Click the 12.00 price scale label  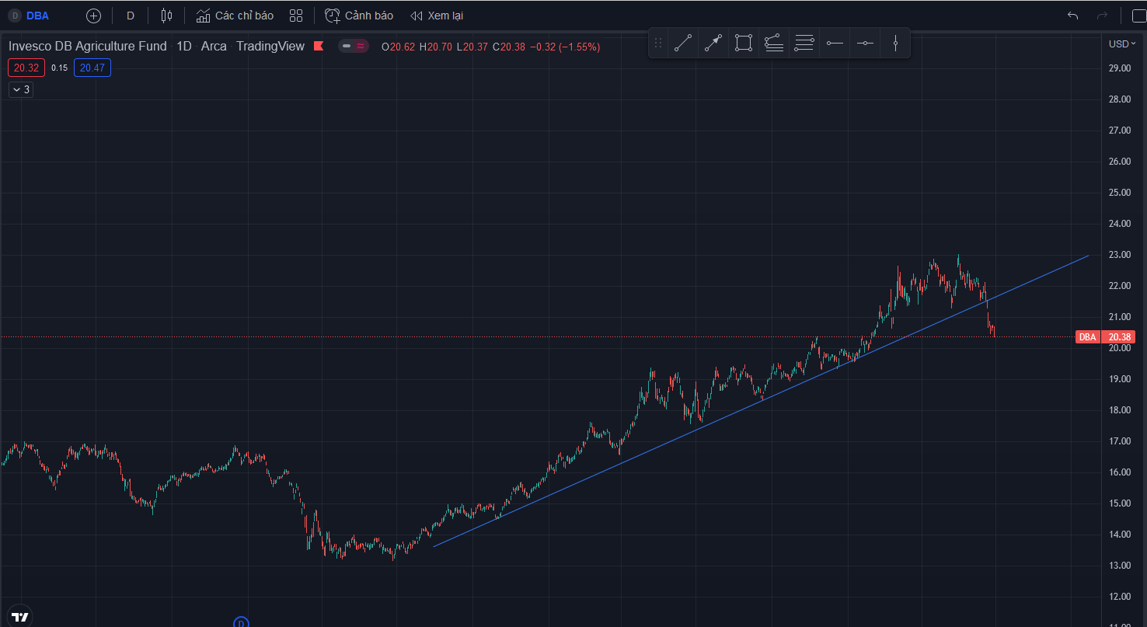coord(1119,597)
